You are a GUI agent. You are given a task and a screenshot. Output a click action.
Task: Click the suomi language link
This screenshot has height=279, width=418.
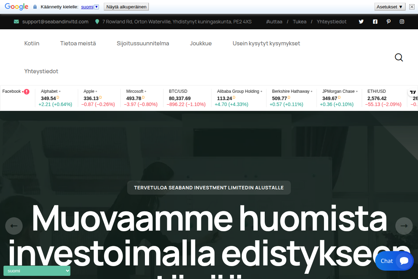pyautogui.click(x=87, y=7)
